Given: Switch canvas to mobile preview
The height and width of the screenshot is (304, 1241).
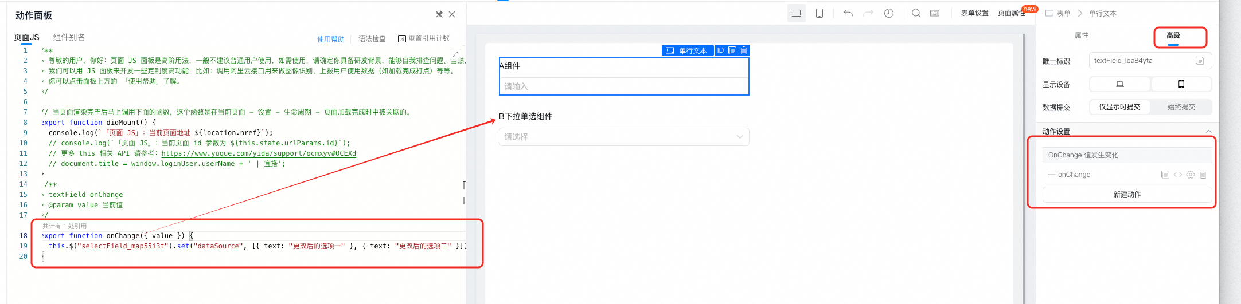Looking at the screenshot, I should [x=819, y=13].
